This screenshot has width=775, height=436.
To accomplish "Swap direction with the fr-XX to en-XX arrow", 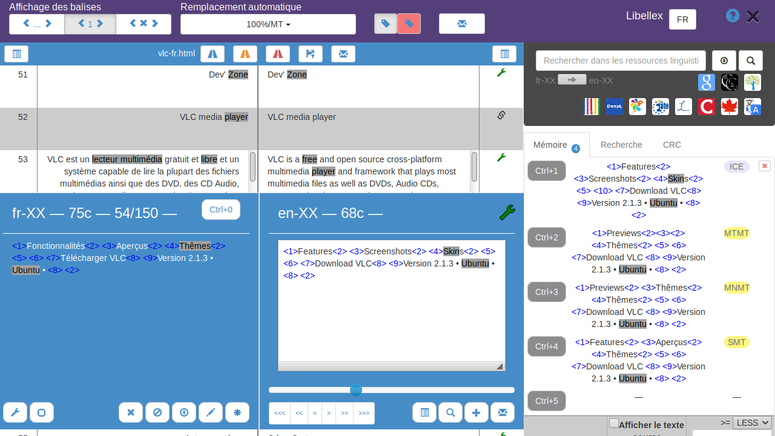I will 572,79.
